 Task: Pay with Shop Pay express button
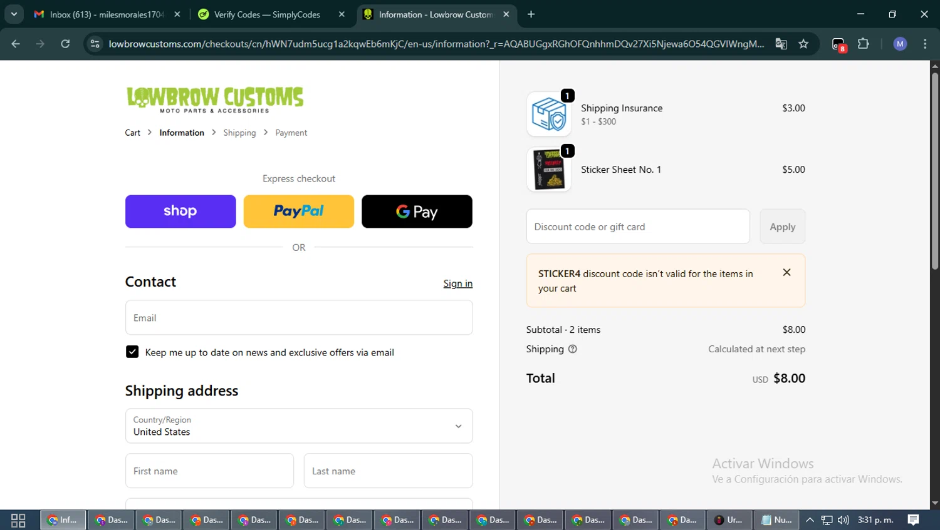click(x=180, y=211)
